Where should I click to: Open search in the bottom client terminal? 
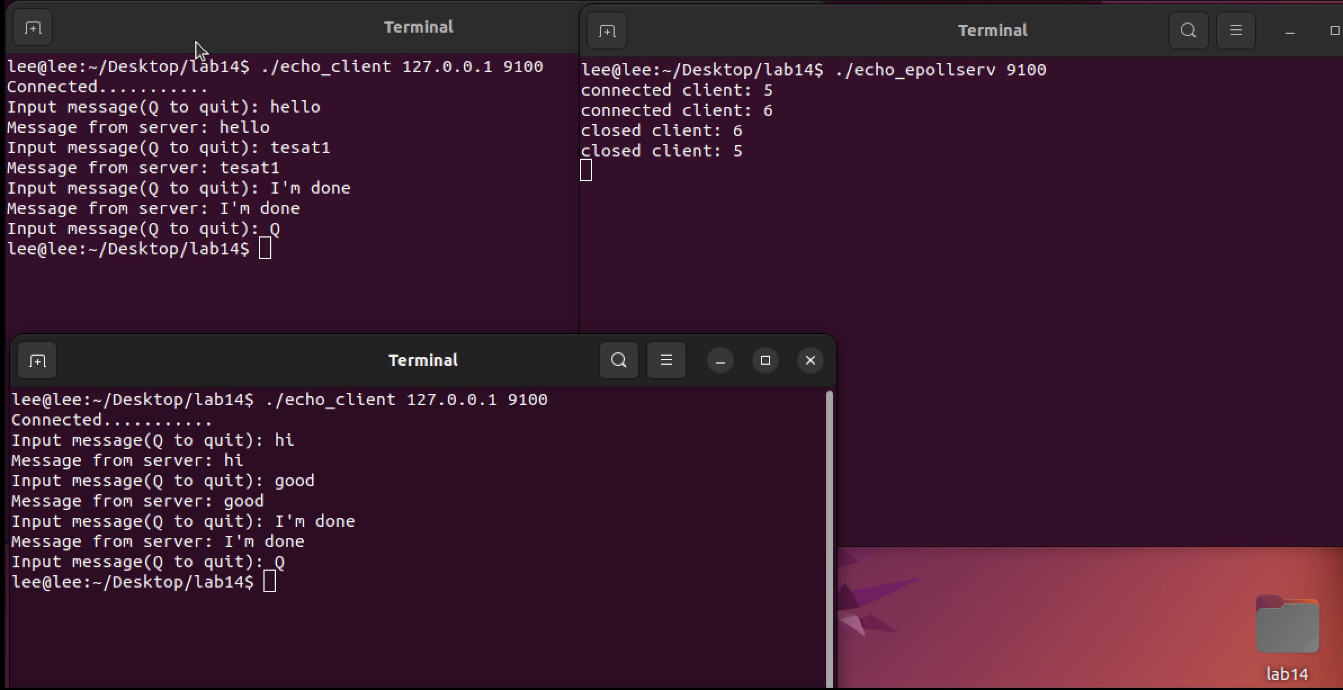pos(619,360)
